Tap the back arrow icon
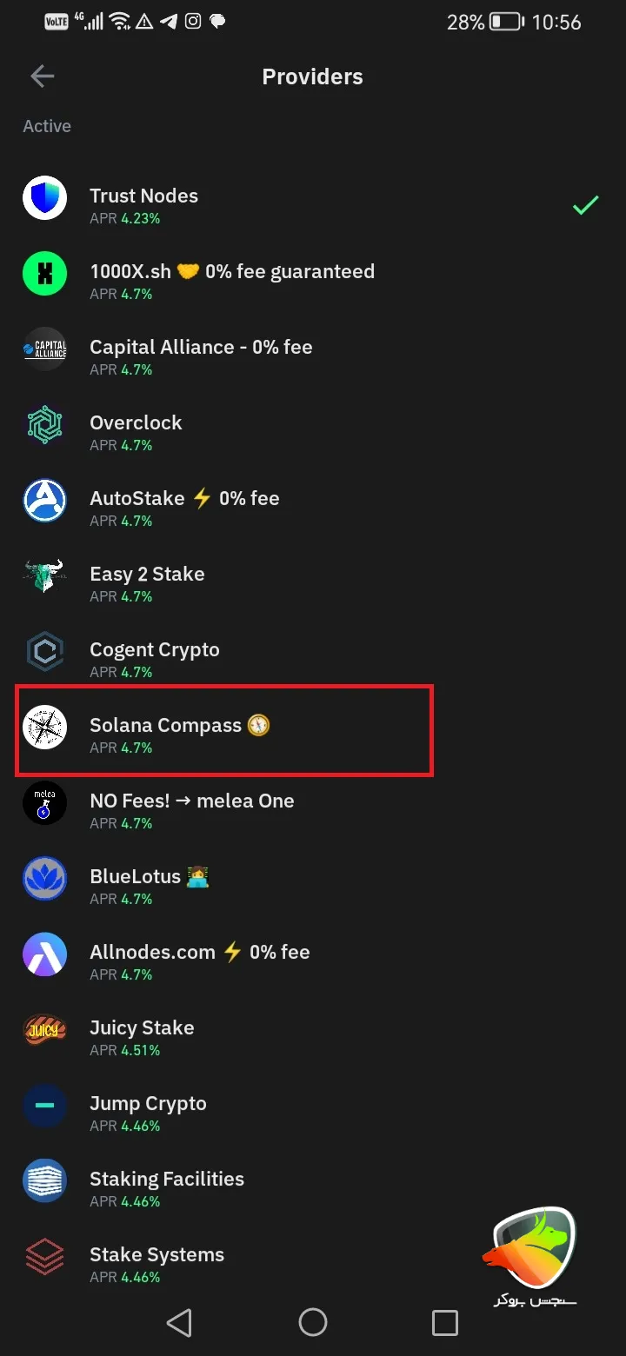Screen dimensions: 626x1356 [42, 76]
